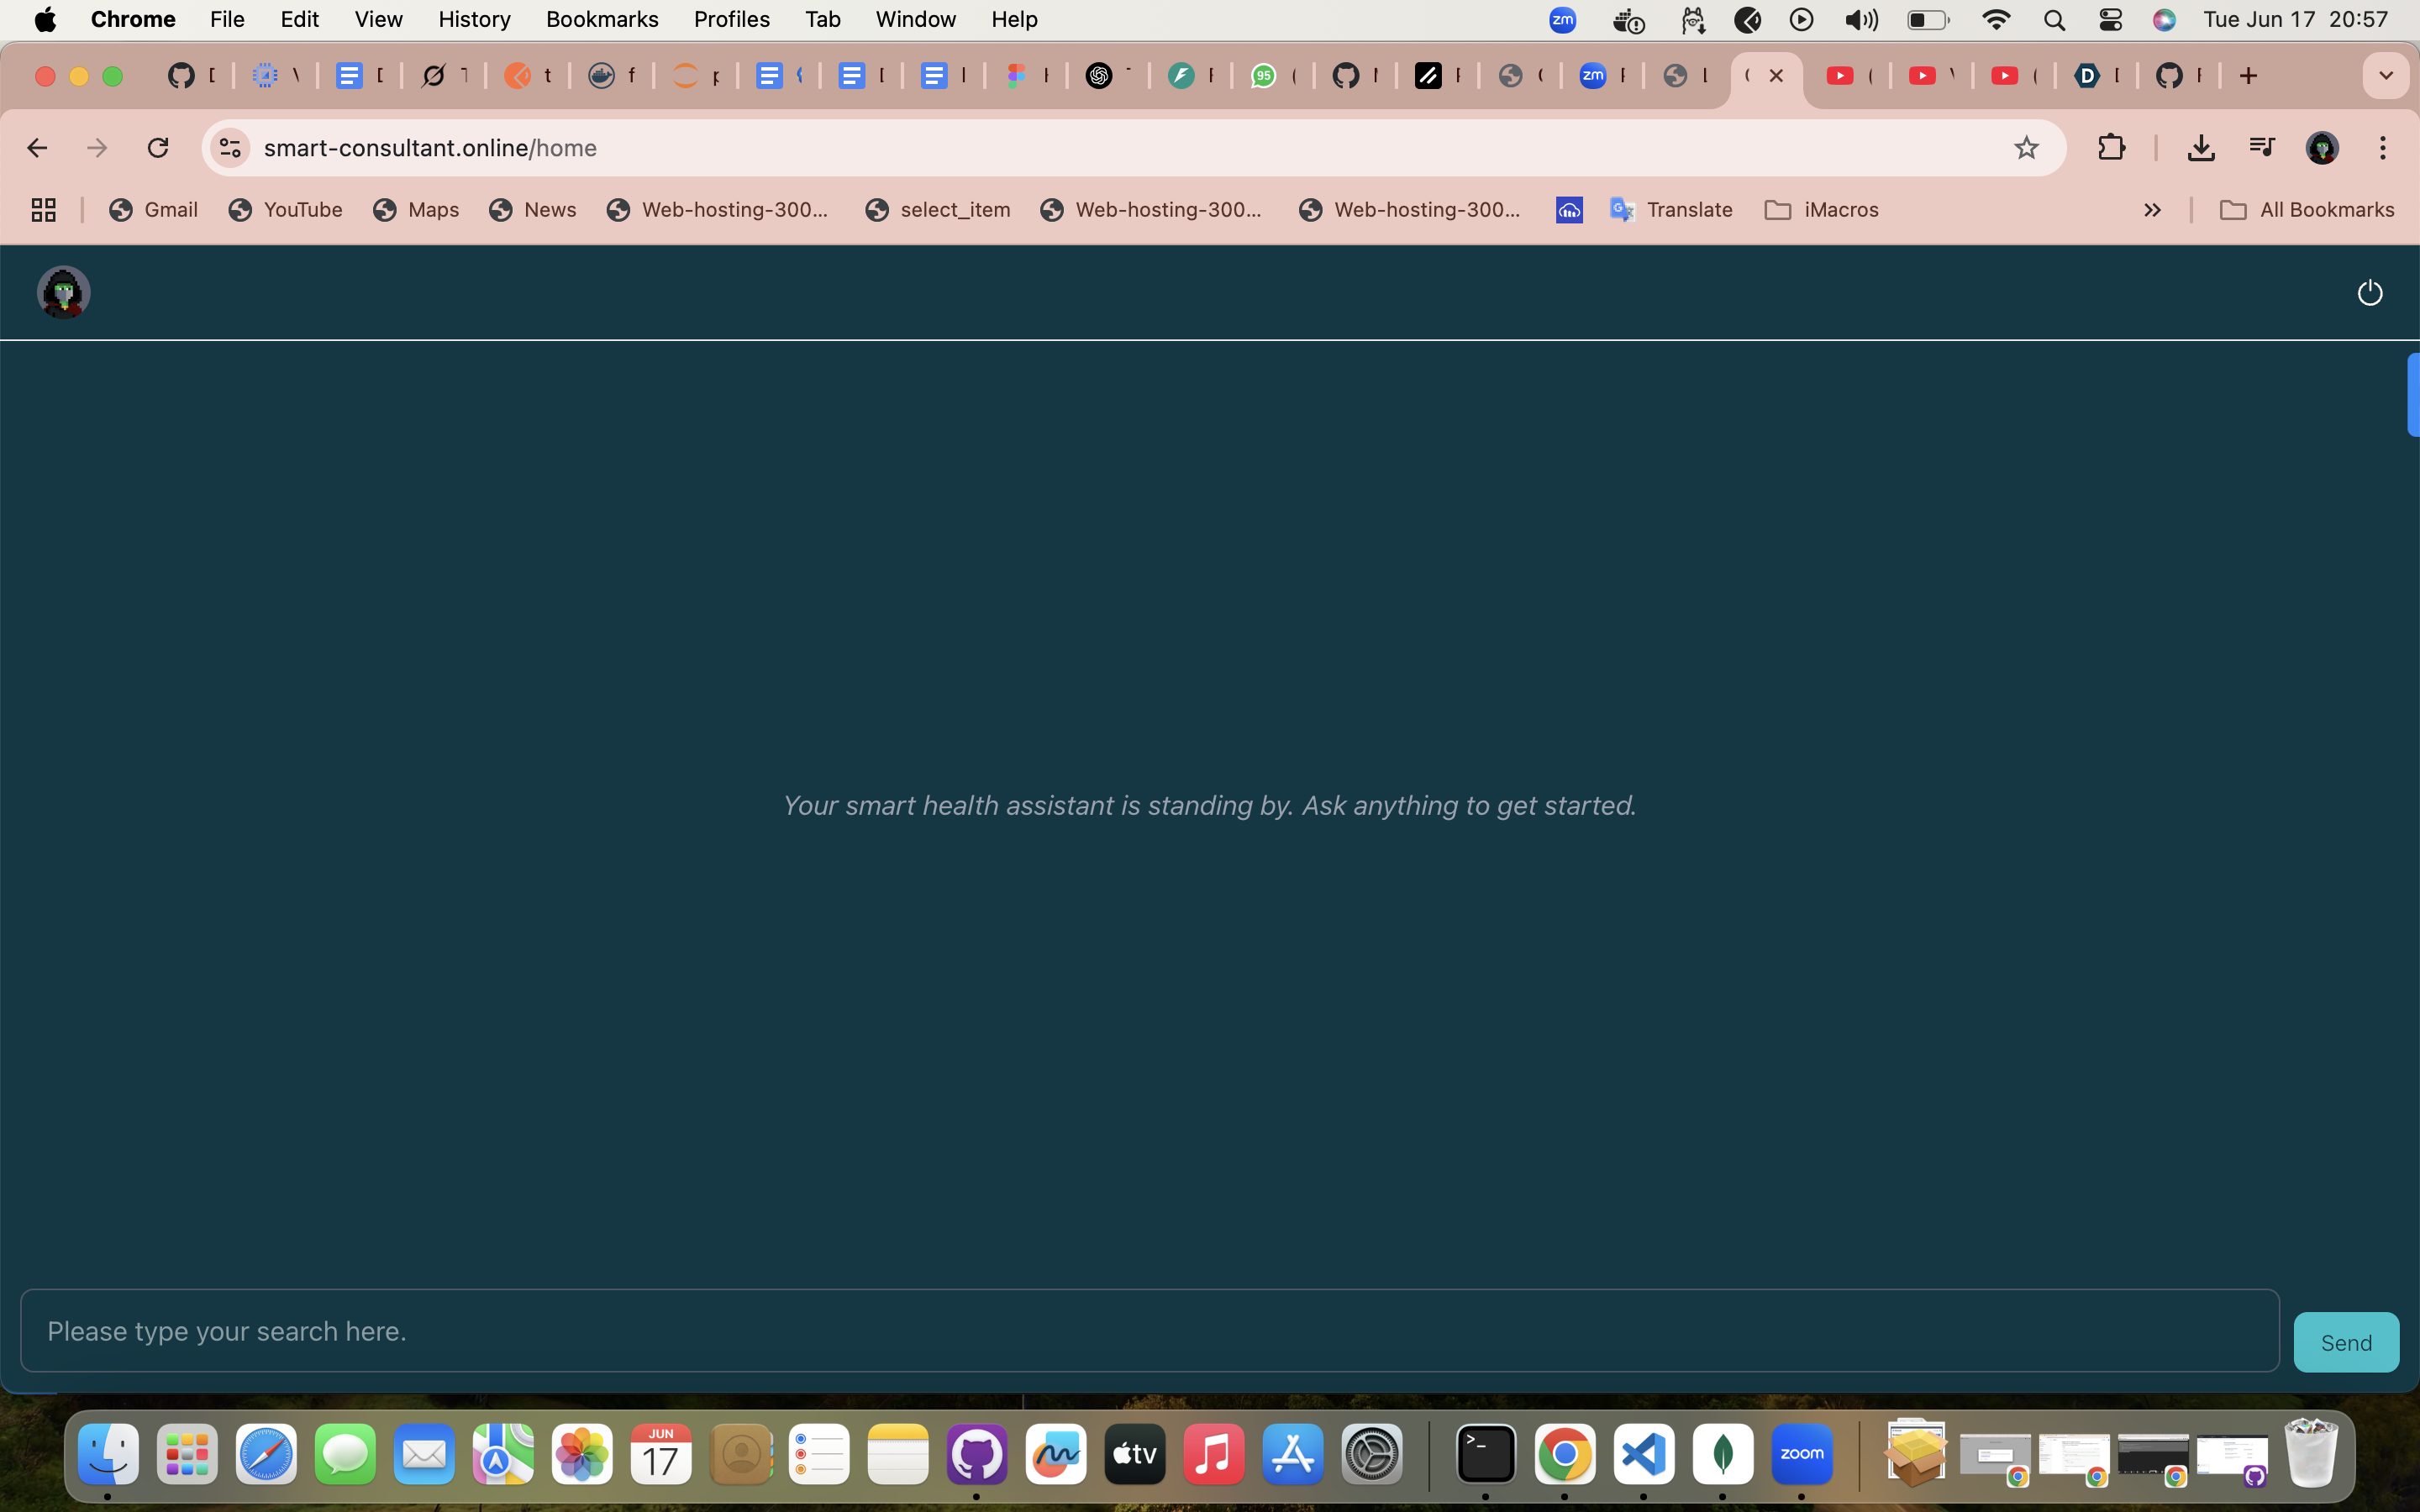
Task: Click the reload page icon
Action: point(158,148)
